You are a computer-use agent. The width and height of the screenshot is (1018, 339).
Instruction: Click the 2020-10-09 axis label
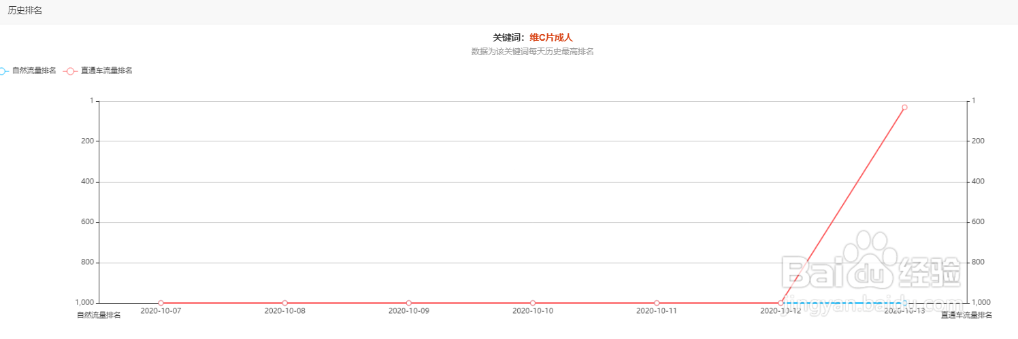pos(409,311)
